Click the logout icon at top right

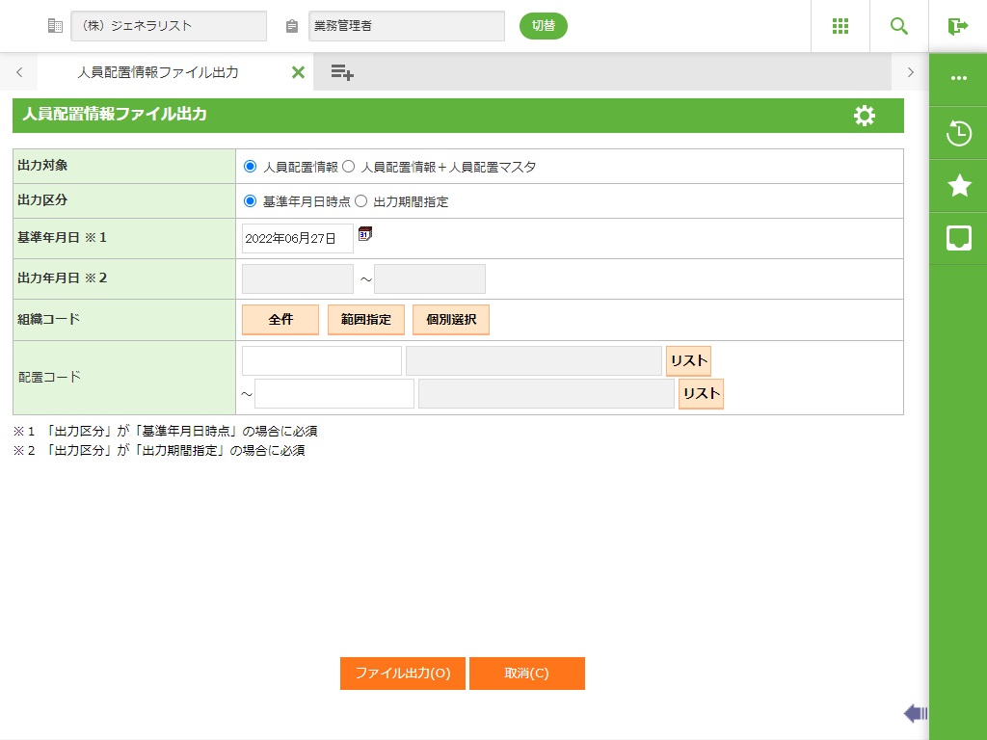pos(957,26)
